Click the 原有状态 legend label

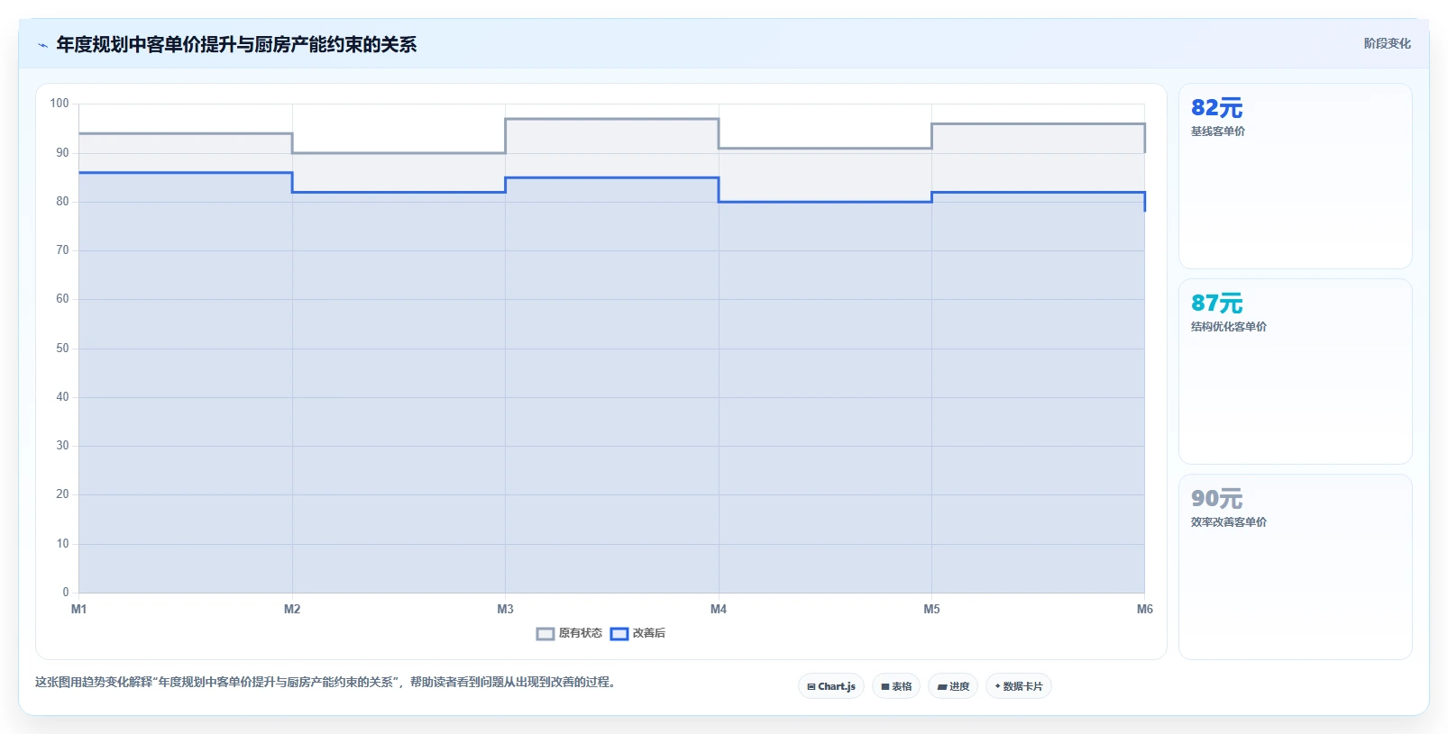click(581, 633)
